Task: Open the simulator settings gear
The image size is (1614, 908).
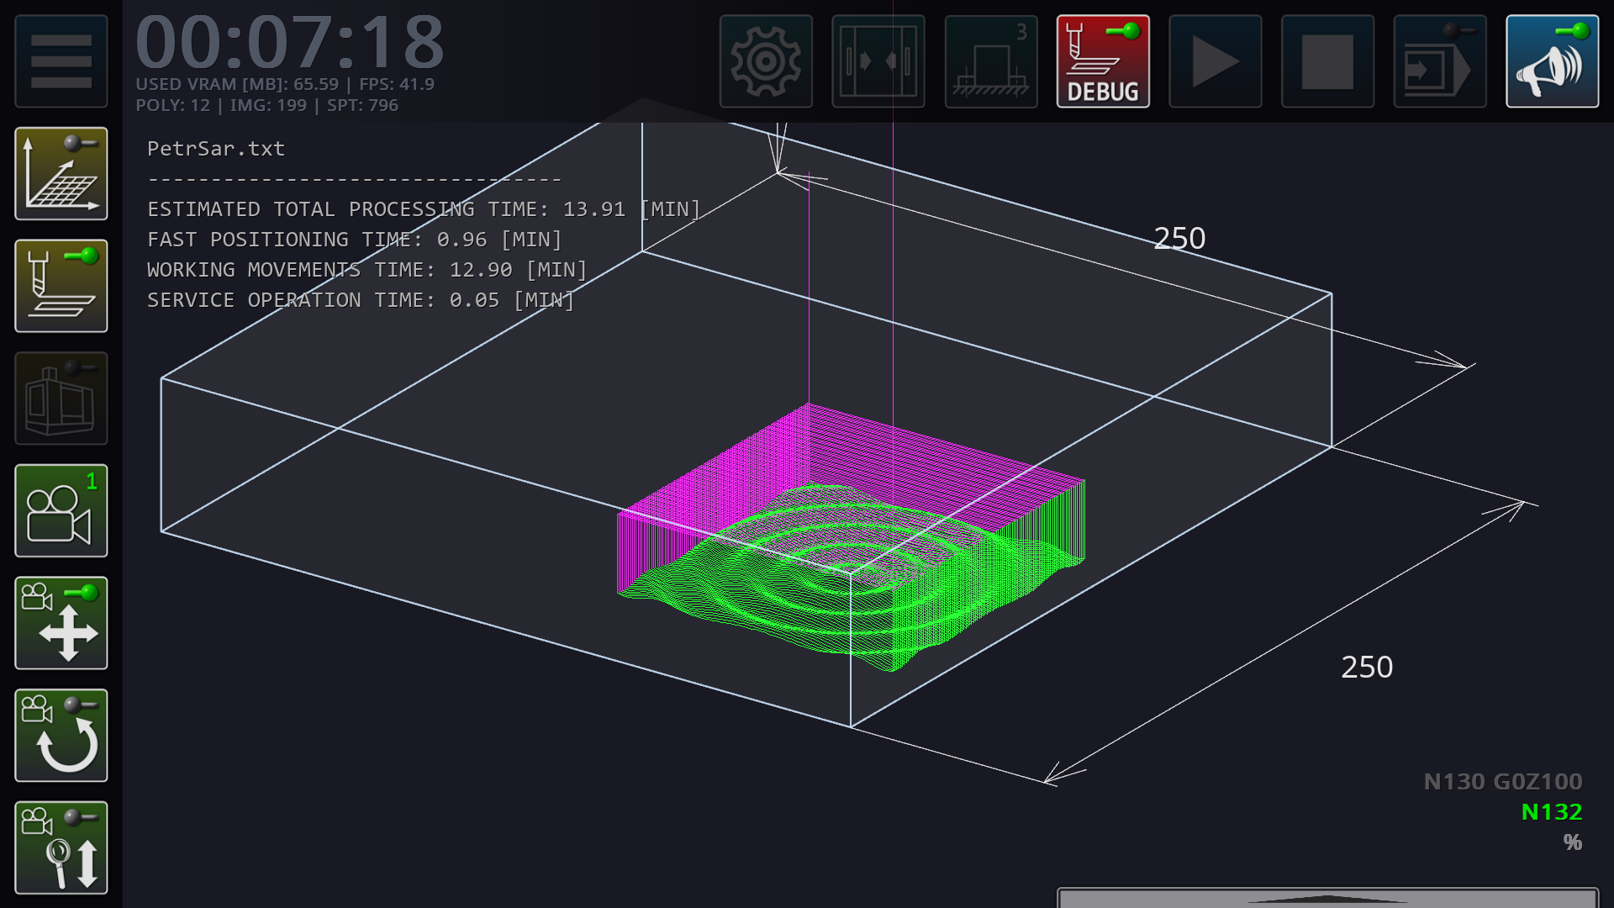Action: [x=765, y=61]
